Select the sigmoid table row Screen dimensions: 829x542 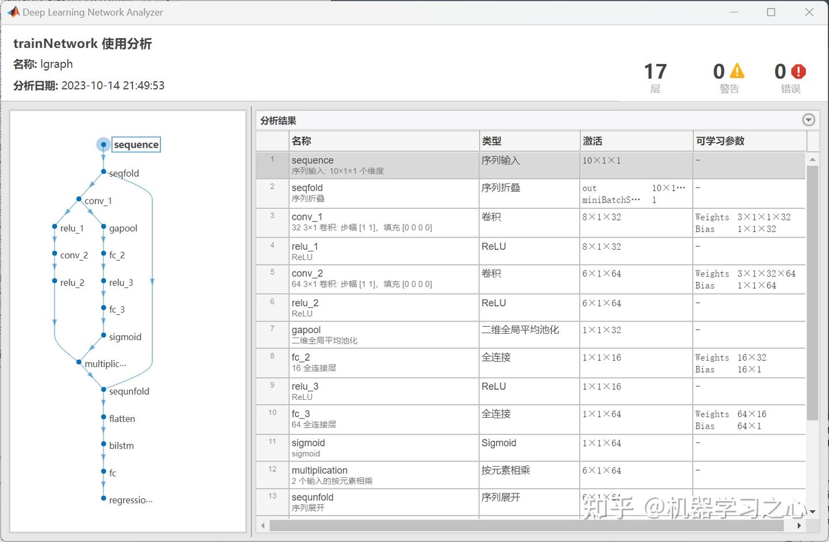pyautogui.click(x=531, y=448)
